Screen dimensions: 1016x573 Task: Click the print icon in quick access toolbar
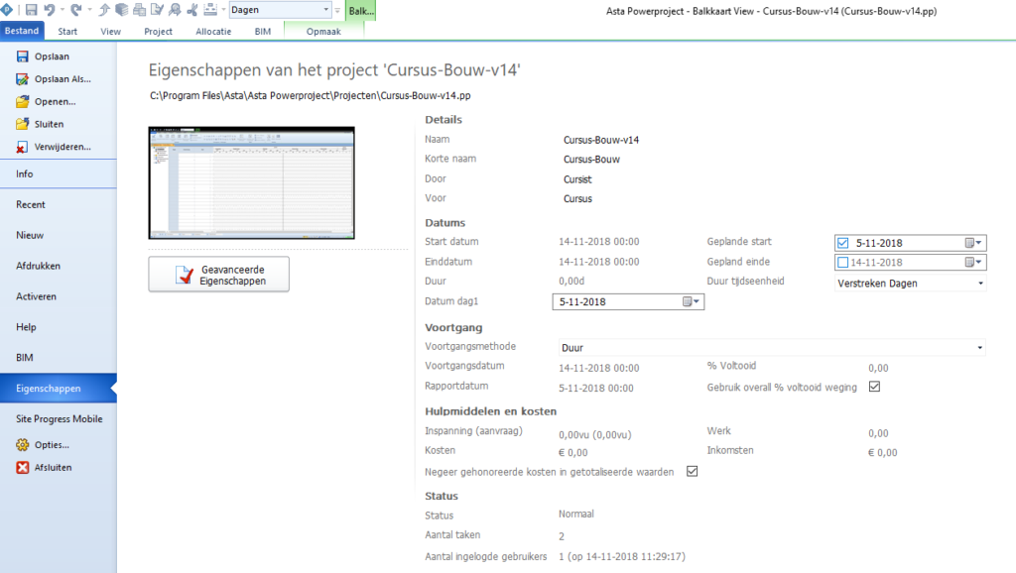pos(139,10)
